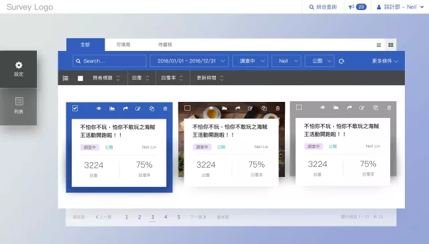This screenshot has width=429, height=244.
Task: Click the refresh icon in filter bar
Action: [341, 61]
